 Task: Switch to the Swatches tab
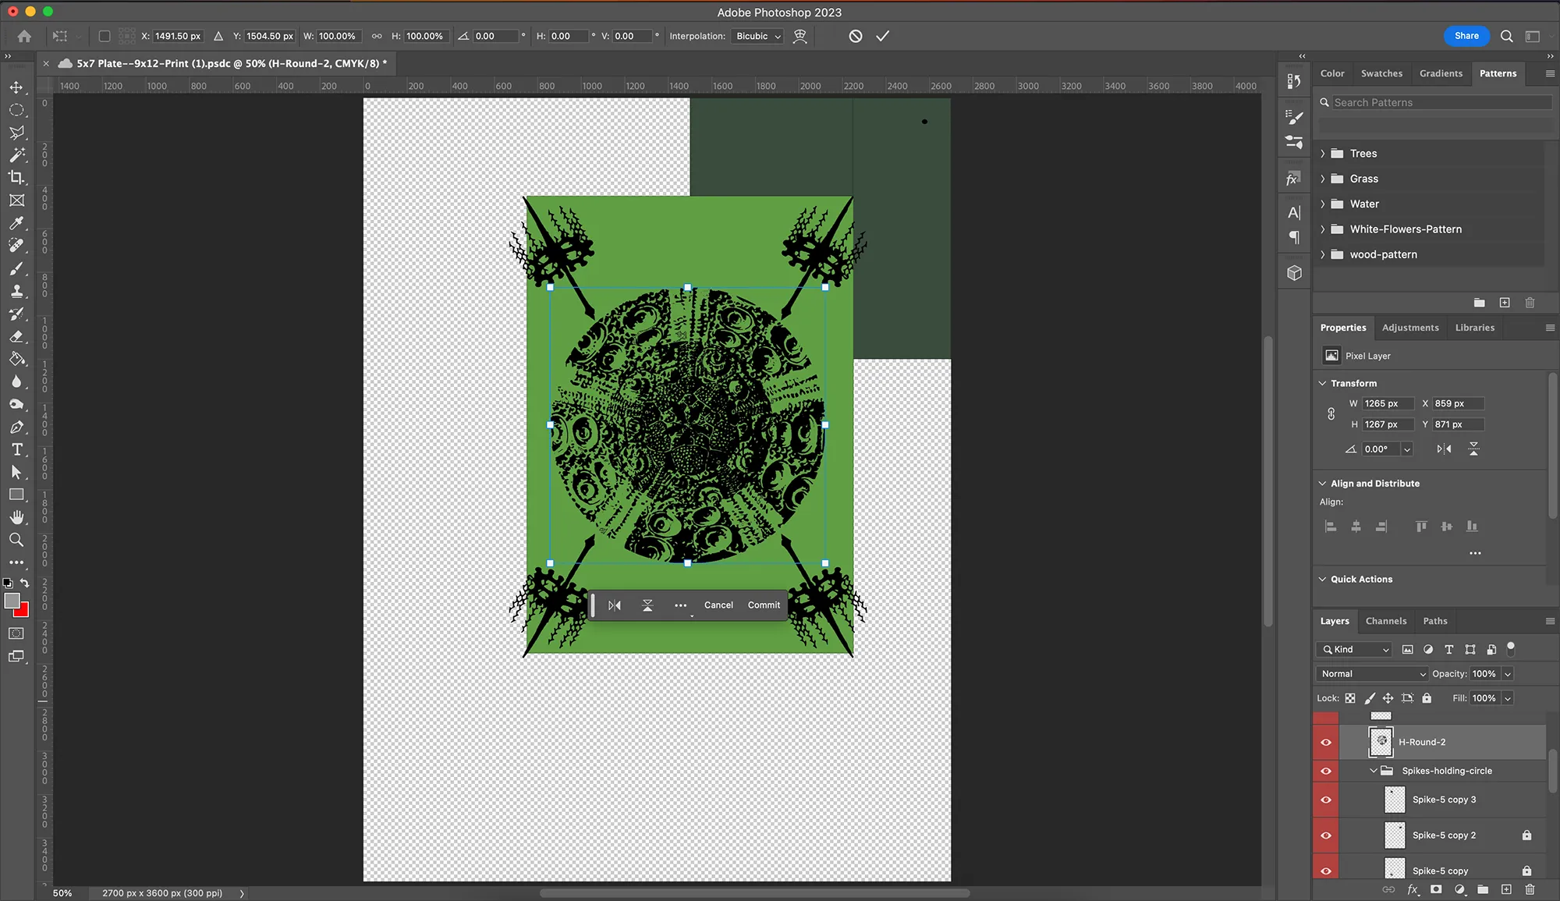point(1381,73)
